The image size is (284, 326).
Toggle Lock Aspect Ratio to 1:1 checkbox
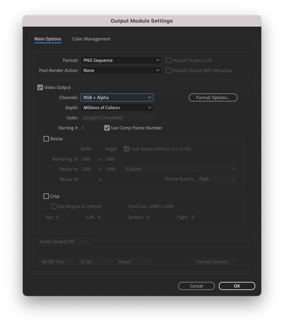coord(126,149)
